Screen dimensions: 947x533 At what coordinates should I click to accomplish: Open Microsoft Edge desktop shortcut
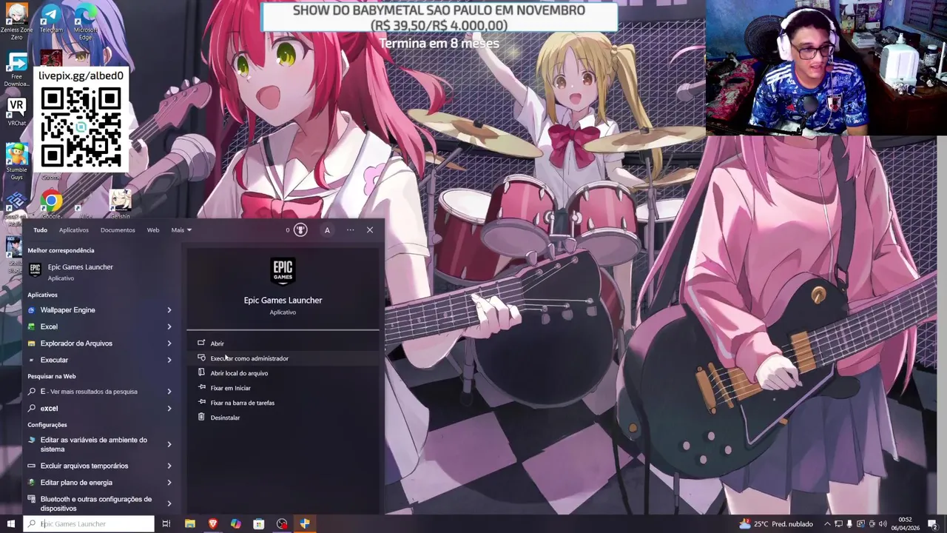click(x=85, y=21)
